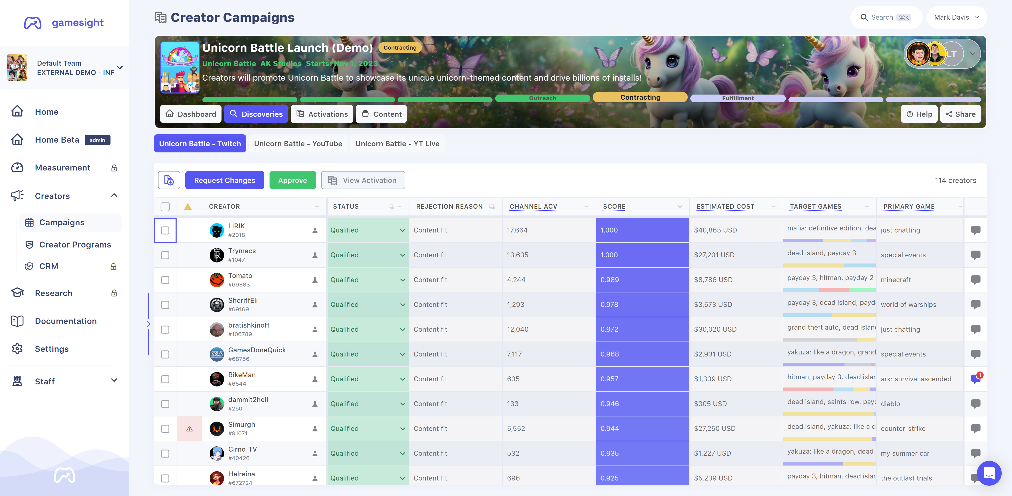
Task: Open the intercom chat bubble
Action: click(989, 473)
